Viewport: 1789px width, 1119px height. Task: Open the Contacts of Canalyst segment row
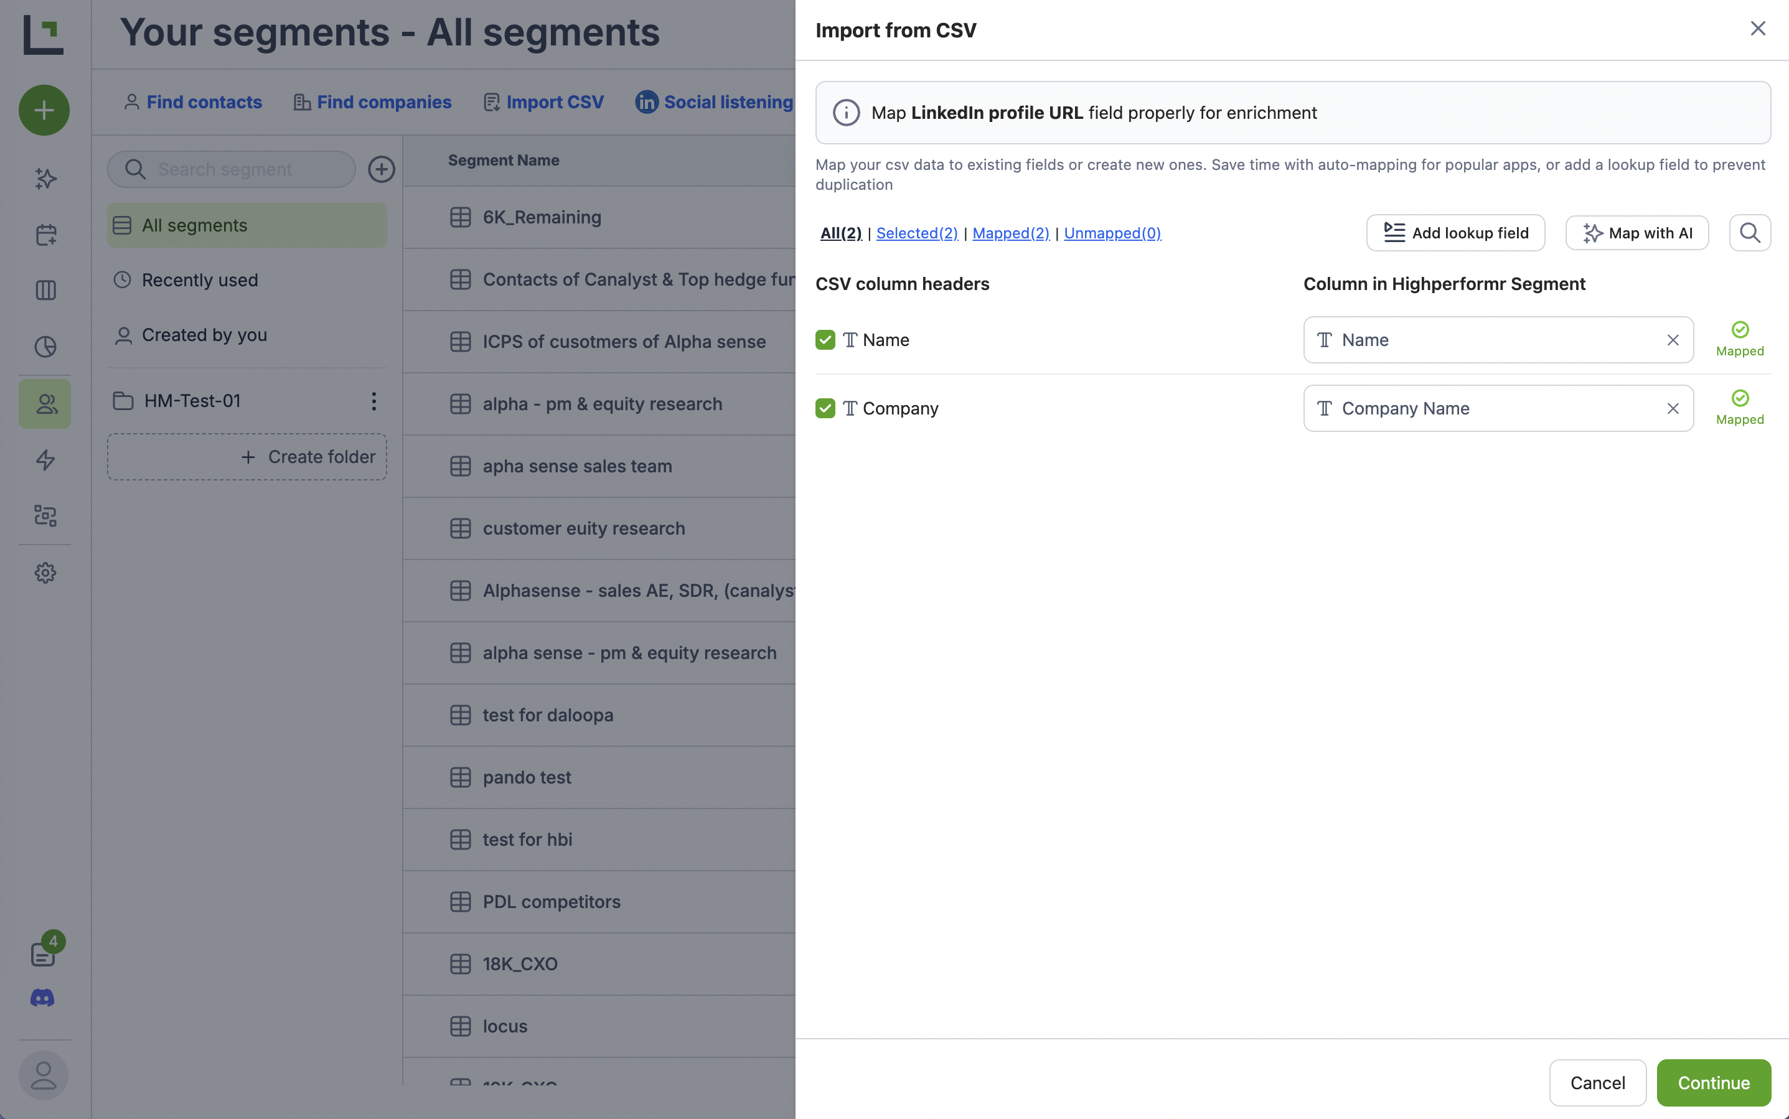coord(599,280)
